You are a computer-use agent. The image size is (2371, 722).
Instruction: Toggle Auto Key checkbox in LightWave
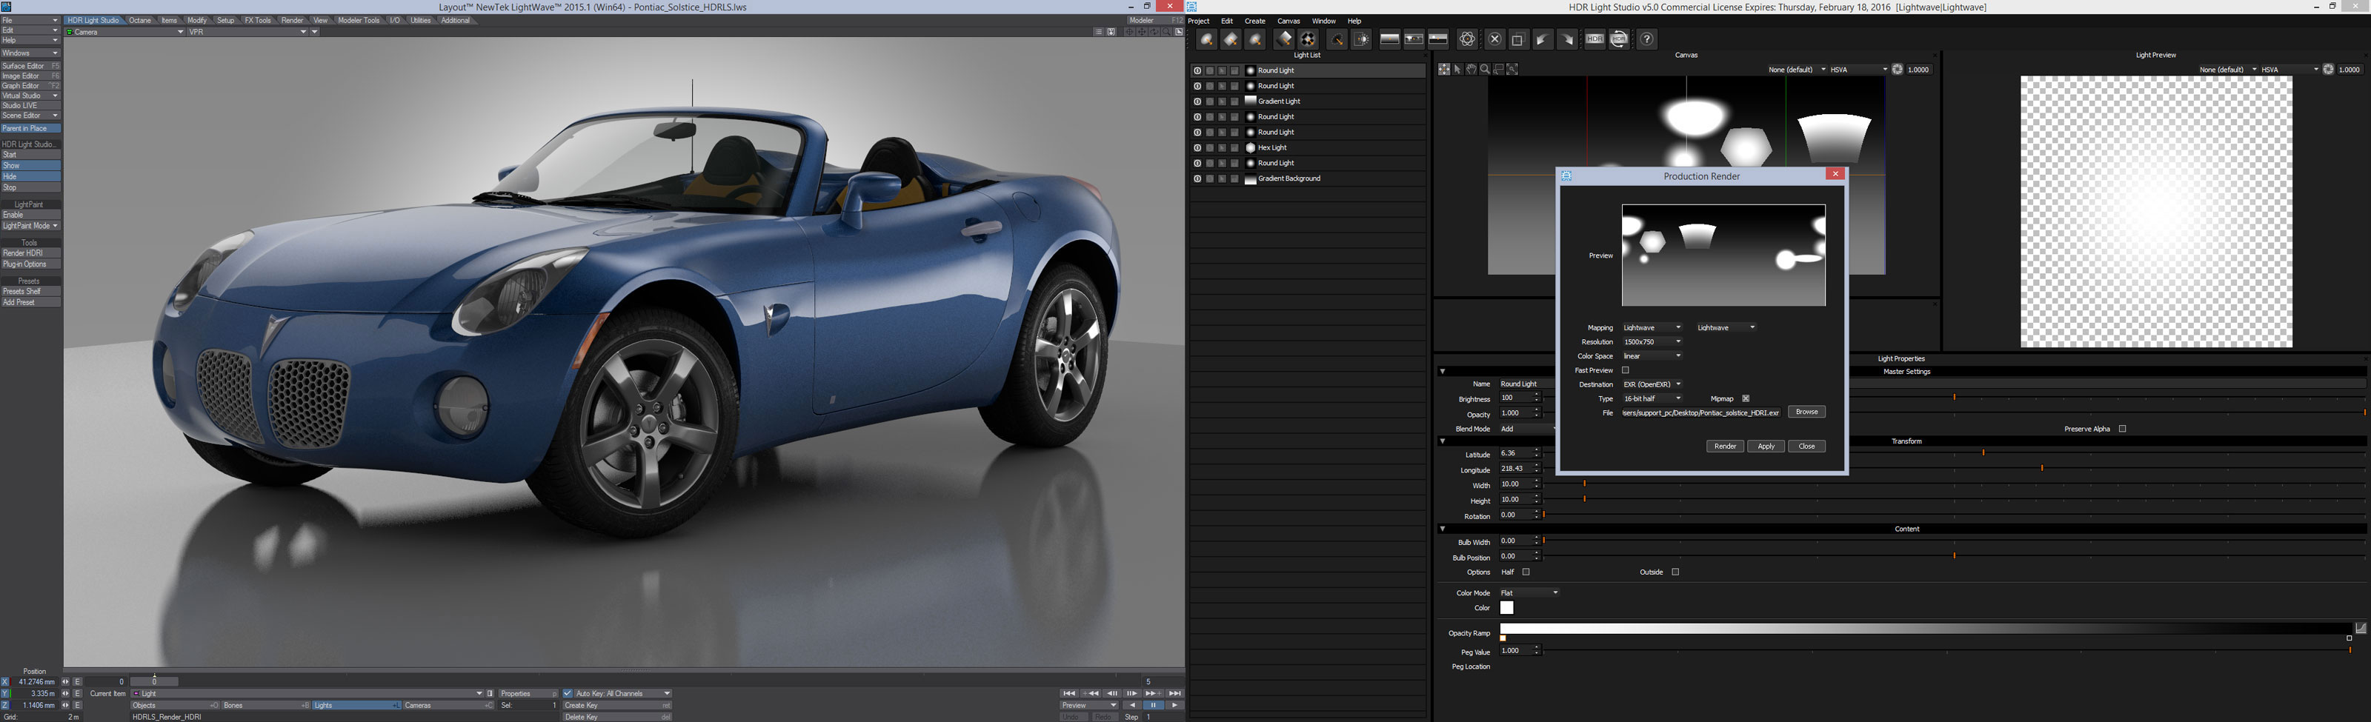click(x=568, y=693)
